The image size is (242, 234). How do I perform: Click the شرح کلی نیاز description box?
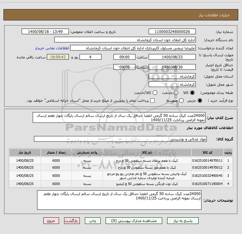pyautogui.click(x=119, y=117)
